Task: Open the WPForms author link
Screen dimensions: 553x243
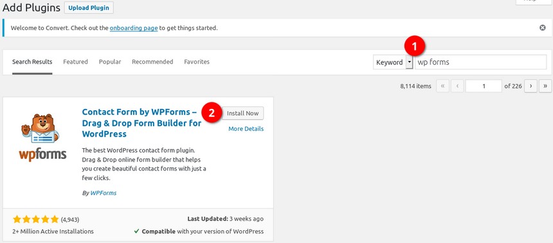Action: pos(104,193)
